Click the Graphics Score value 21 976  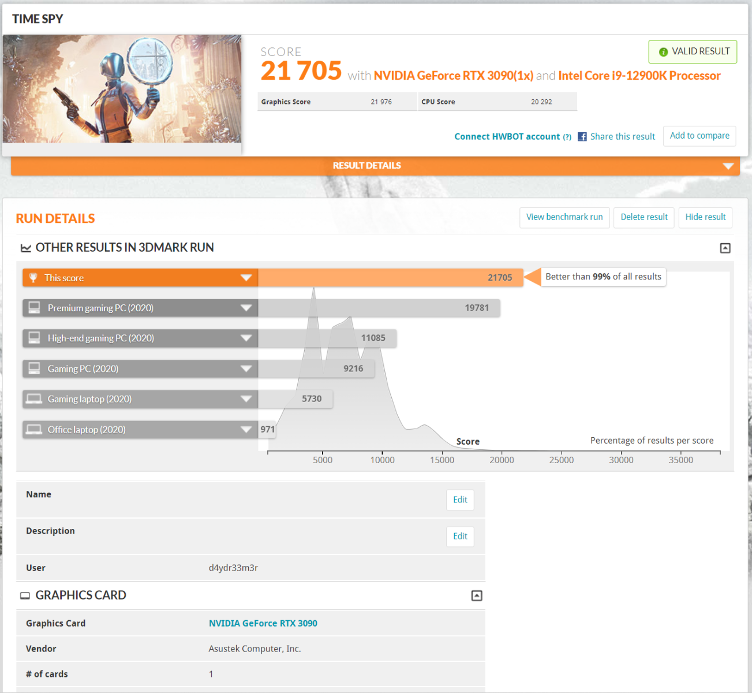(381, 102)
